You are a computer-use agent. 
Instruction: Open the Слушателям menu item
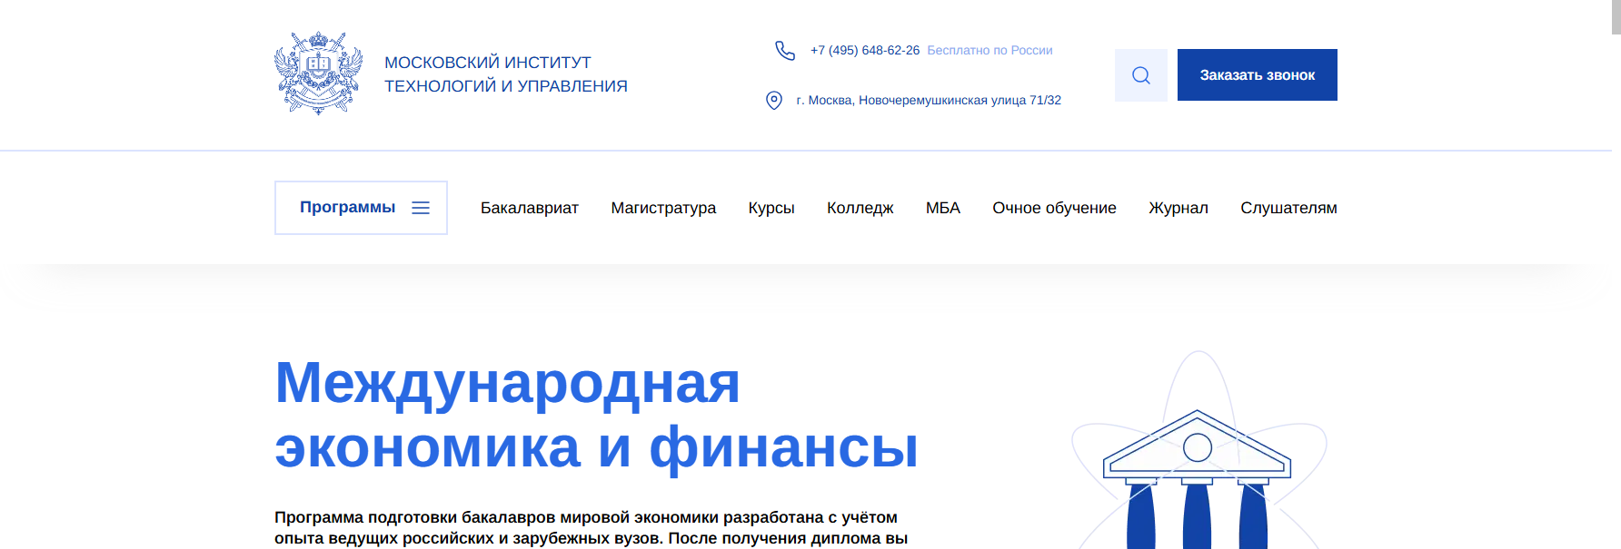(1288, 208)
